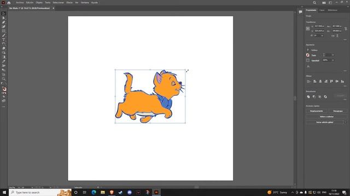Screen dimensions: 350x196
Task: Click Windows Start button
Action: (4, 192)
